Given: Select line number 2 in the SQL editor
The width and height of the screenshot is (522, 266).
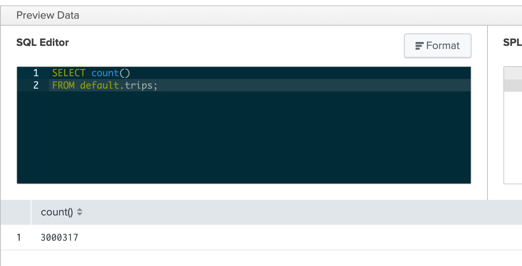Looking at the screenshot, I should 35,85.
